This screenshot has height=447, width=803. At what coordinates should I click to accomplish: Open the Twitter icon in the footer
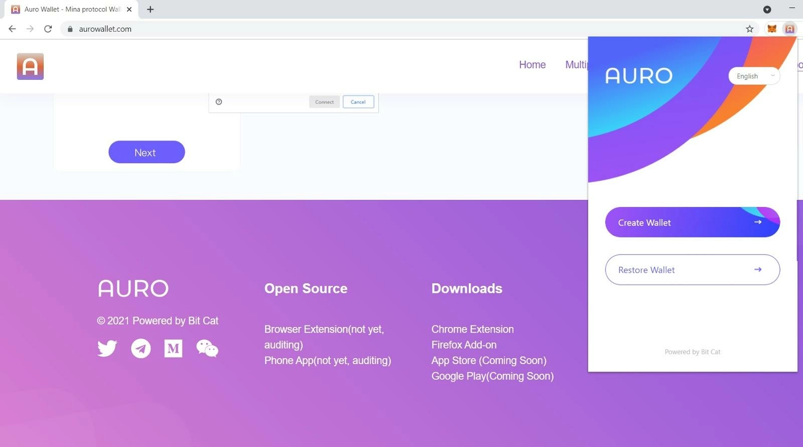click(x=107, y=348)
